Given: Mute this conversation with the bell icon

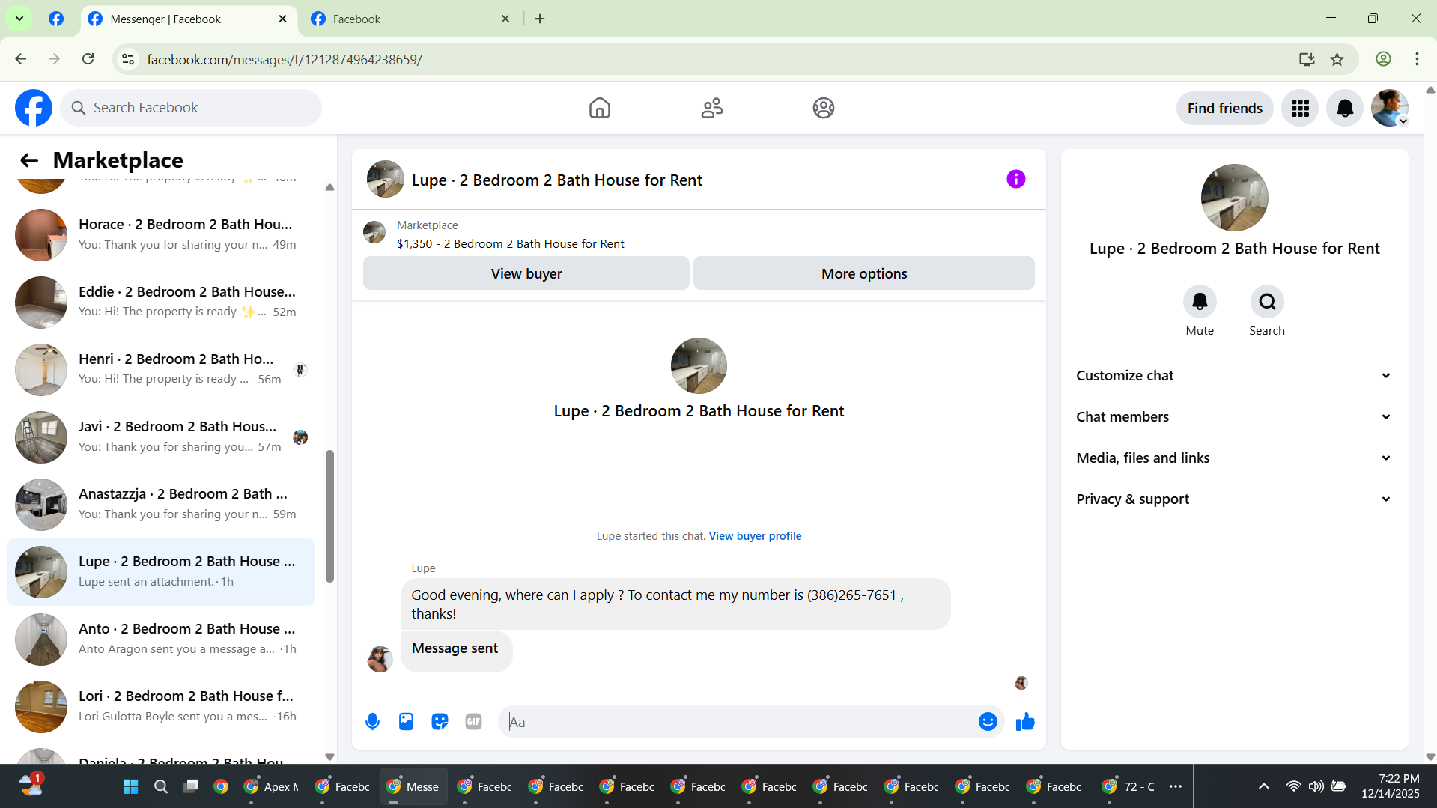Looking at the screenshot, I should [1200, 302].
